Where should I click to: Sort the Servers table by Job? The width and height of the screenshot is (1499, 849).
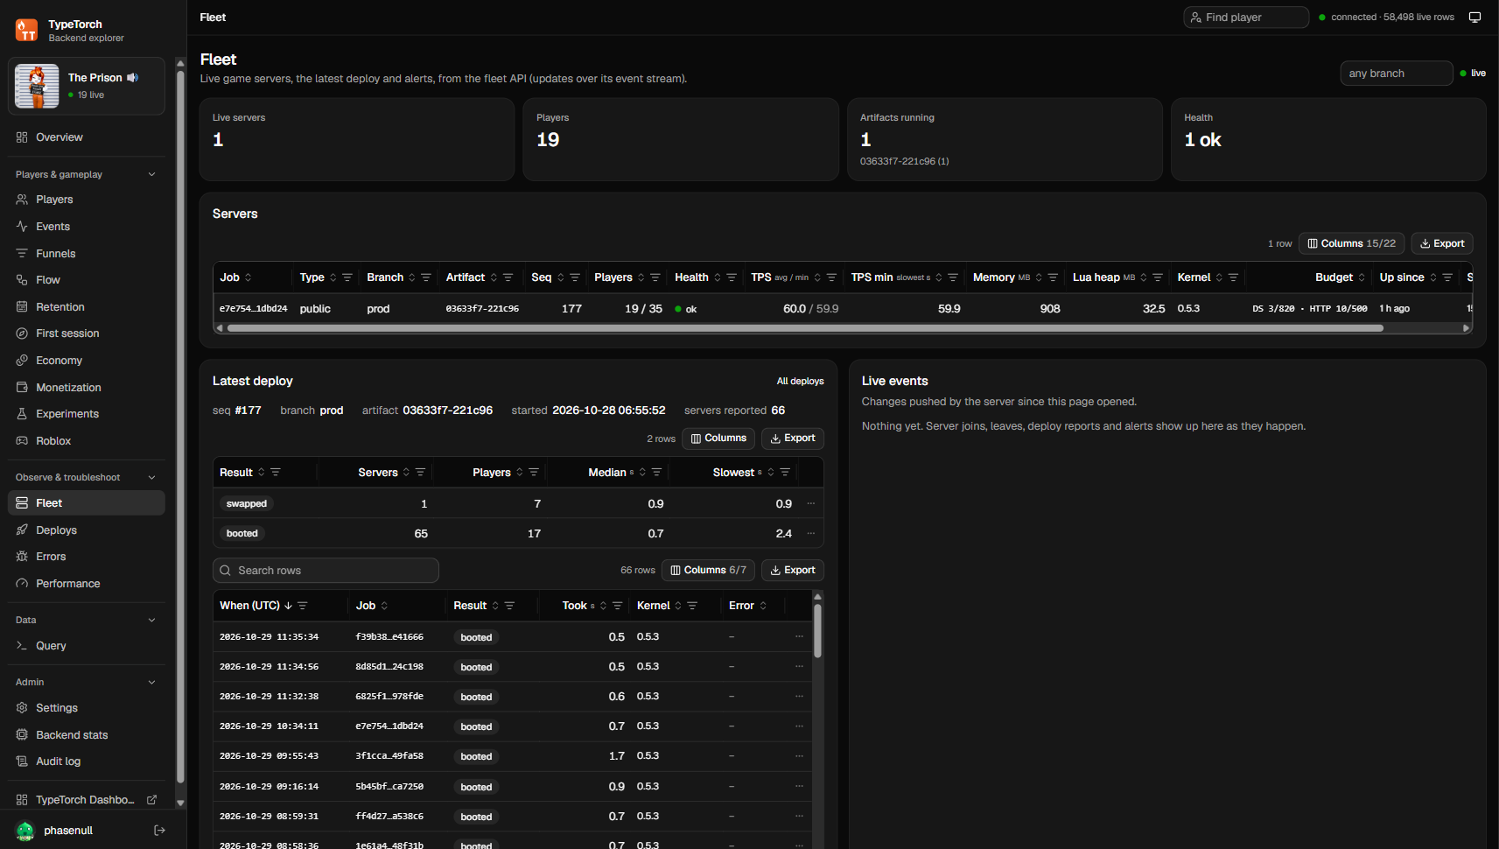point(249,277)
